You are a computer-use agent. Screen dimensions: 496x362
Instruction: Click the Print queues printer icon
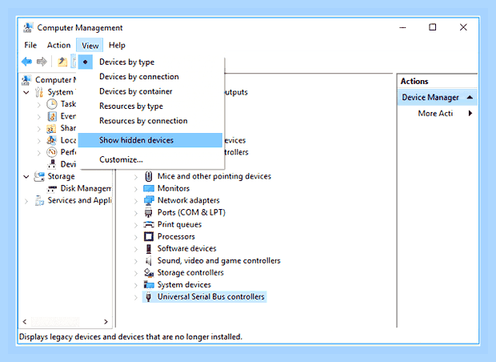149,224
